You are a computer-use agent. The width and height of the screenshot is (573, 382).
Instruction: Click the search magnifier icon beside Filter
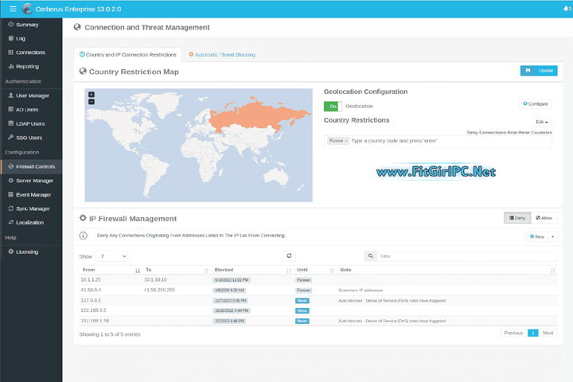click(371, 256)
